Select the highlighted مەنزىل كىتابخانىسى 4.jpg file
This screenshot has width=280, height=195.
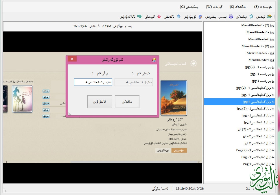259,102
